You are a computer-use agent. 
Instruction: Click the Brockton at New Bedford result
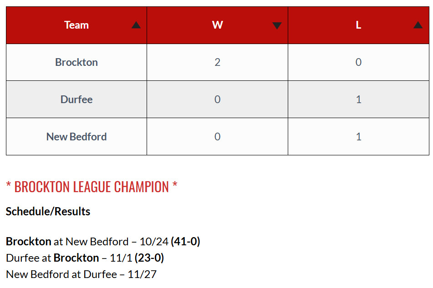pyautogui.click(x=103, y=241)
